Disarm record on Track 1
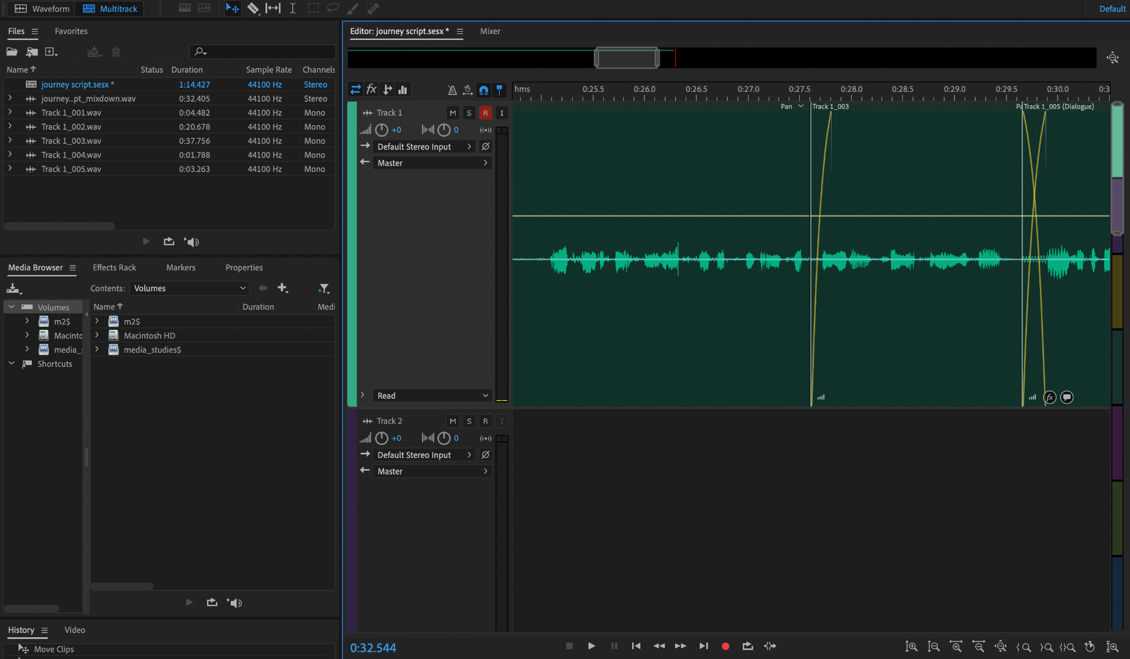The width and height of the screenshot is (1130, 659). pyautogui.click(x=485, y=113)
